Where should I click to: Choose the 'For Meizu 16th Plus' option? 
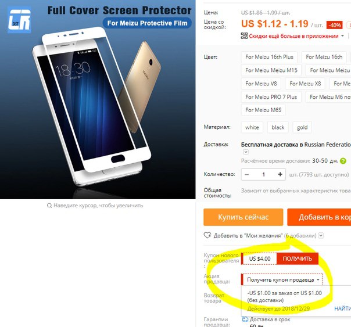tap(269, 57)
